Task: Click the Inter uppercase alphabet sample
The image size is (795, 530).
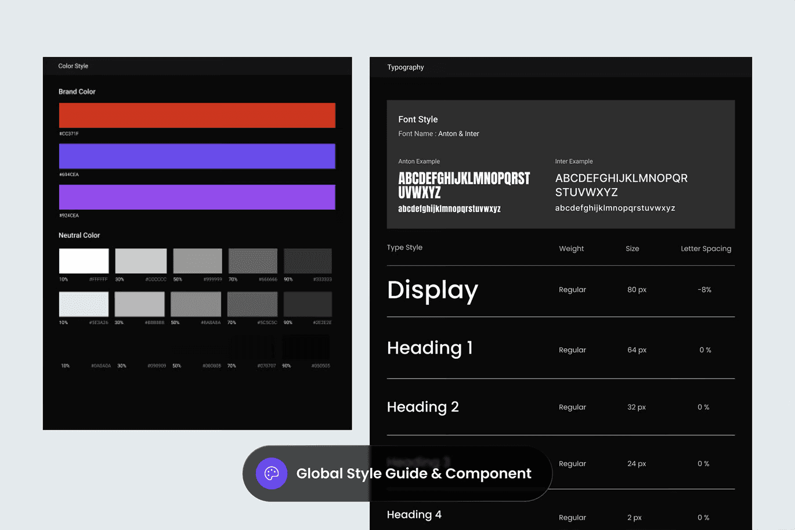Action: [x=621, y=185]
